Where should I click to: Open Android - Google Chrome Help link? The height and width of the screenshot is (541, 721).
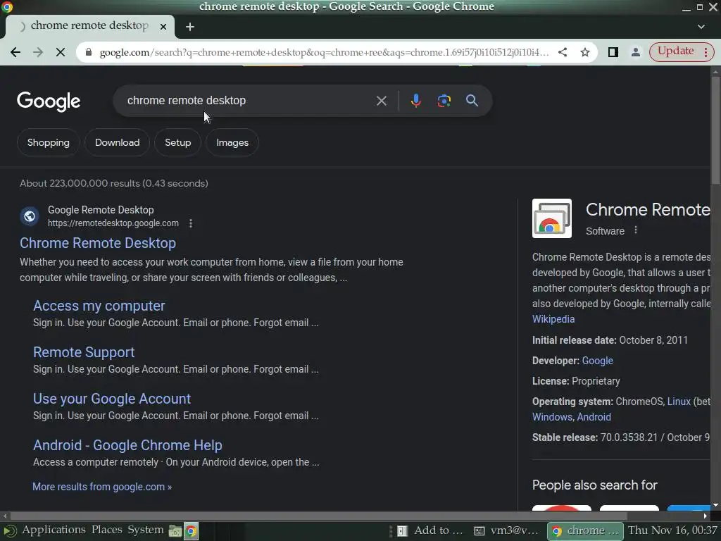click(127, 445)
